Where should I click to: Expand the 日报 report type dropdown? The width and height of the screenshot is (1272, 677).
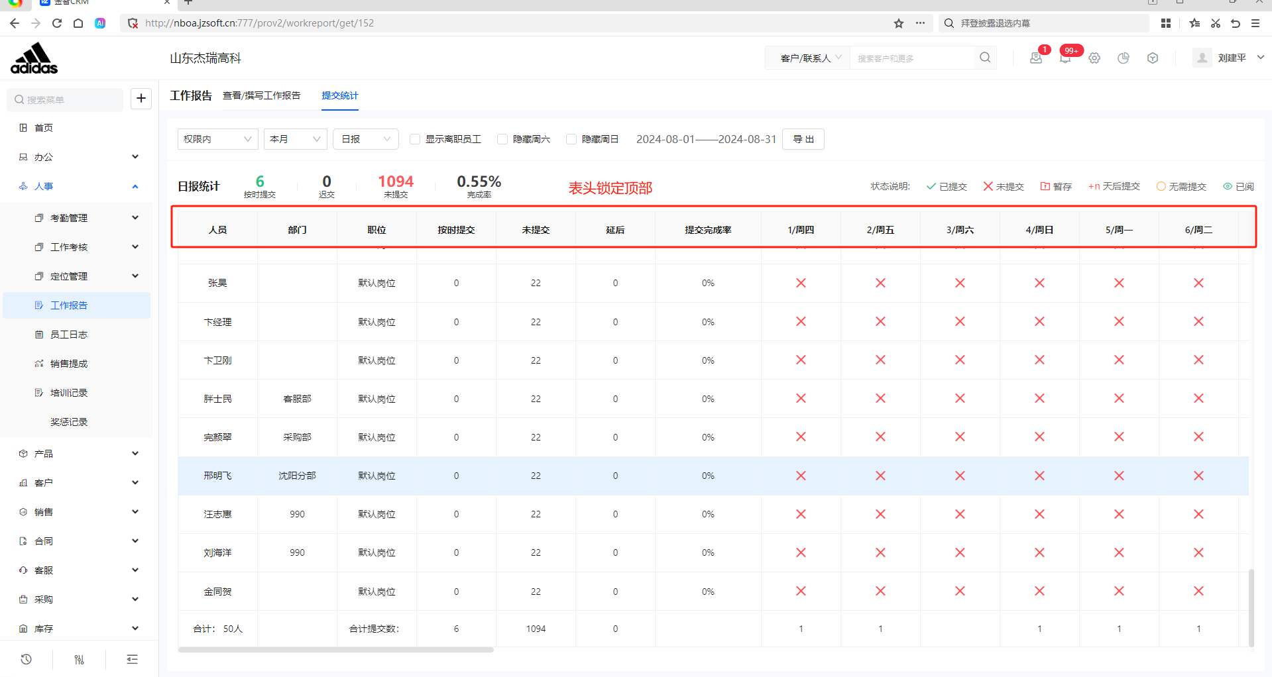tap(365, 139)
